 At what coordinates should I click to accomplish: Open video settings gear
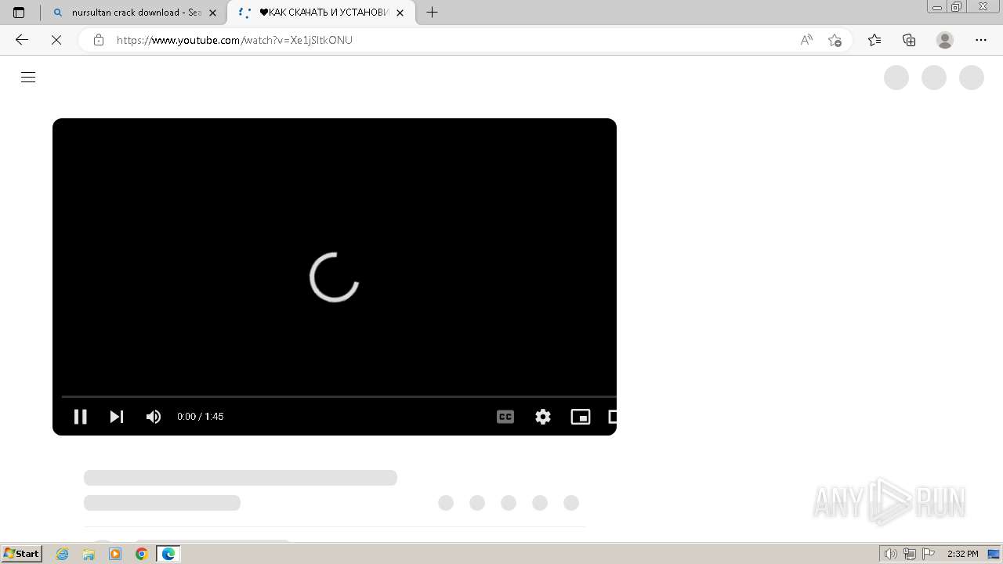coord(543,417)
